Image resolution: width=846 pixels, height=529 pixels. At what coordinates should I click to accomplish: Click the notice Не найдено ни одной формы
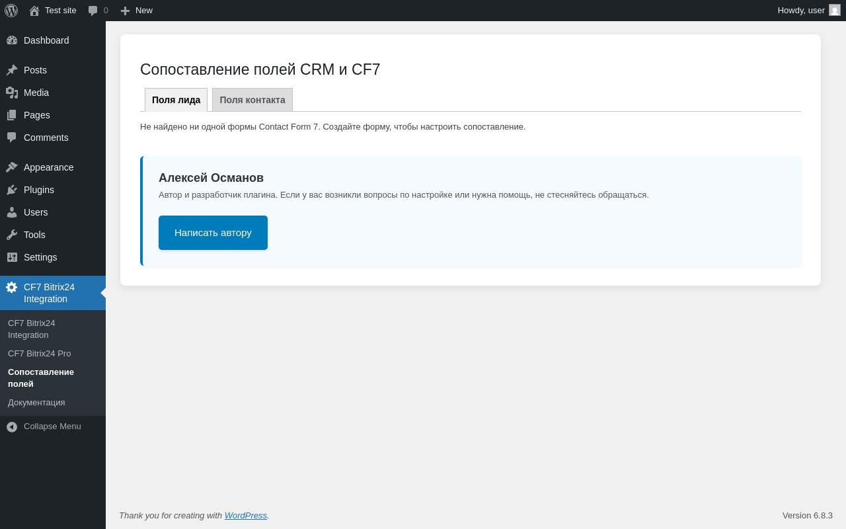(333, 126)
